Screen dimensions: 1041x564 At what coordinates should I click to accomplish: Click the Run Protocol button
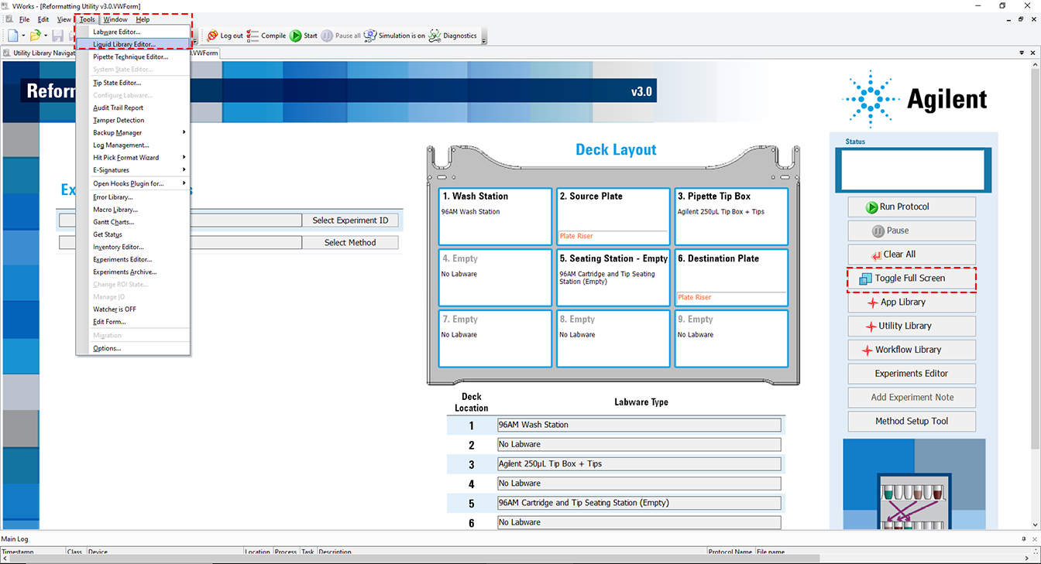tap(912, 207)
